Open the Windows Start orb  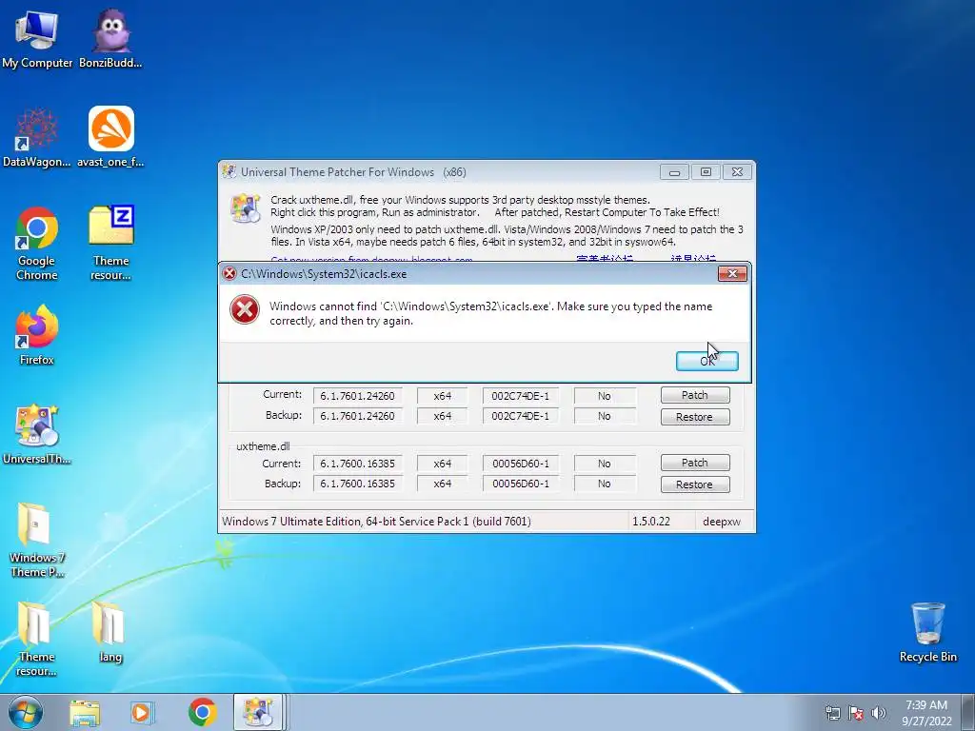[26, 712]
